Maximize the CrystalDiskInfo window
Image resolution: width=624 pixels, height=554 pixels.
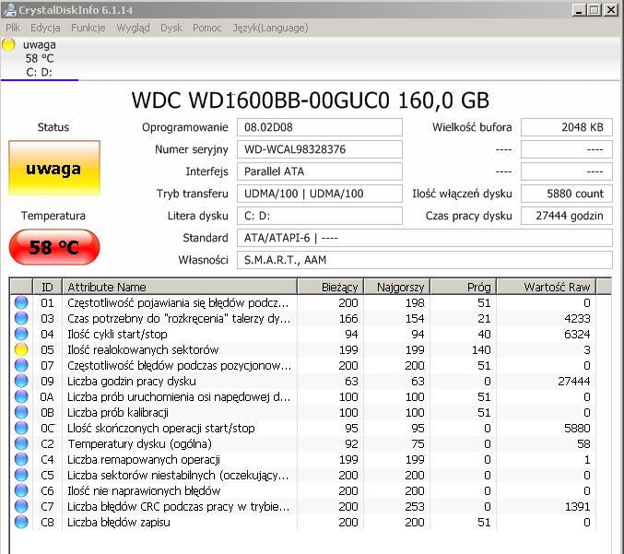[x=595, y=9]
